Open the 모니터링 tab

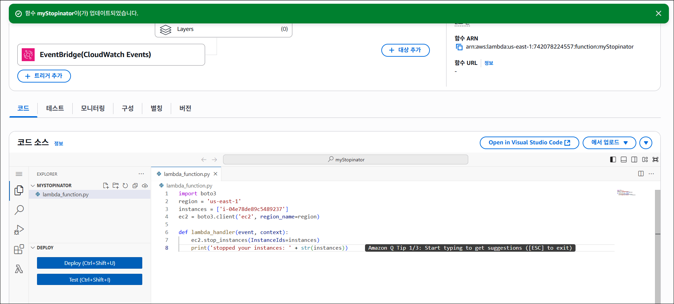tap(93, 108)
